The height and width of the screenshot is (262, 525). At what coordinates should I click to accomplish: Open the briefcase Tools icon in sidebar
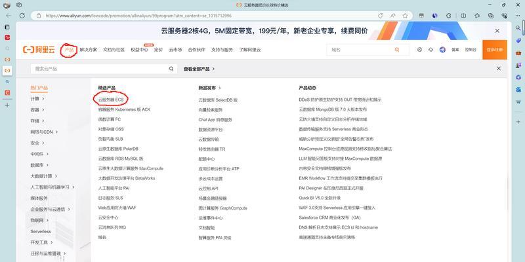point(518,53)
